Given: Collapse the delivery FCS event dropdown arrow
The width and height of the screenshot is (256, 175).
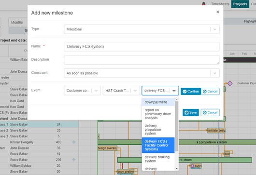Looking at the screenshot, I should pyautogui.click(x=174, y=91).
